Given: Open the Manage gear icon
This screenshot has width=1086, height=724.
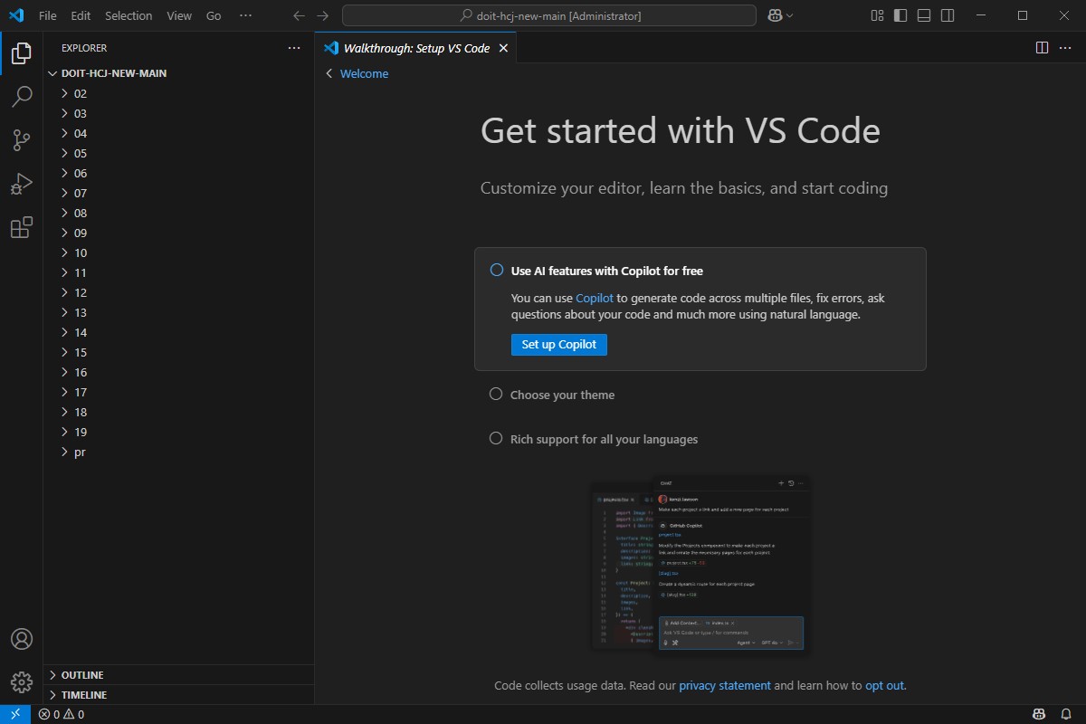Looking at the screenshot, I should pos(22,681).
